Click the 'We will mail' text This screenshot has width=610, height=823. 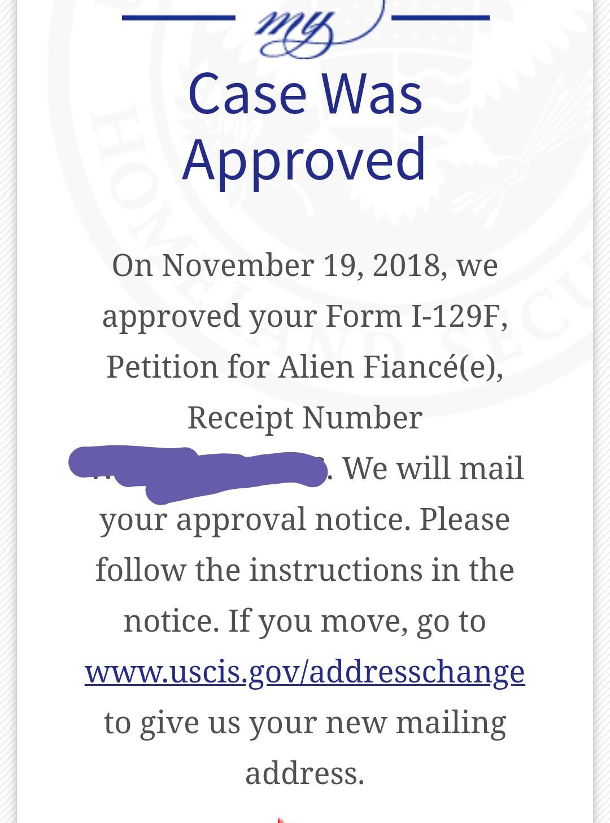point(433,469)
